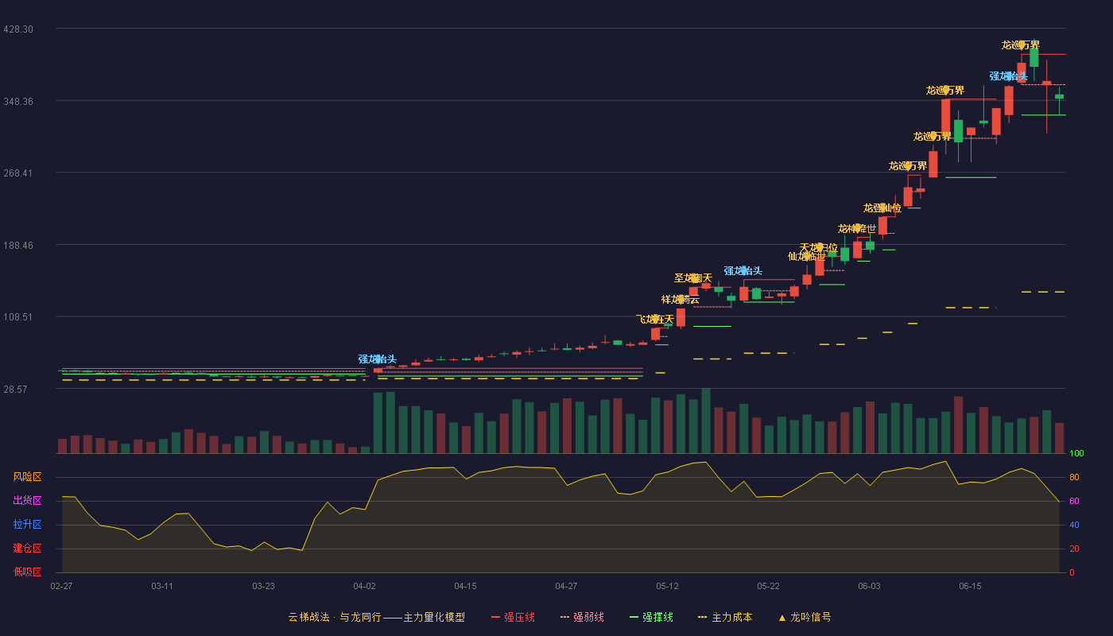
Task: Click the 04-02 date label
Action: click(364, 586)
